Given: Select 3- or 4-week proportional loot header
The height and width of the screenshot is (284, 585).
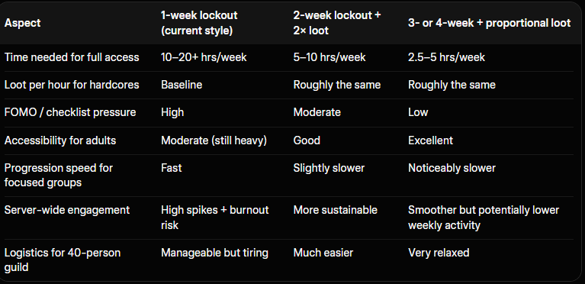Looking at the screenshot, I should [489, 23].
